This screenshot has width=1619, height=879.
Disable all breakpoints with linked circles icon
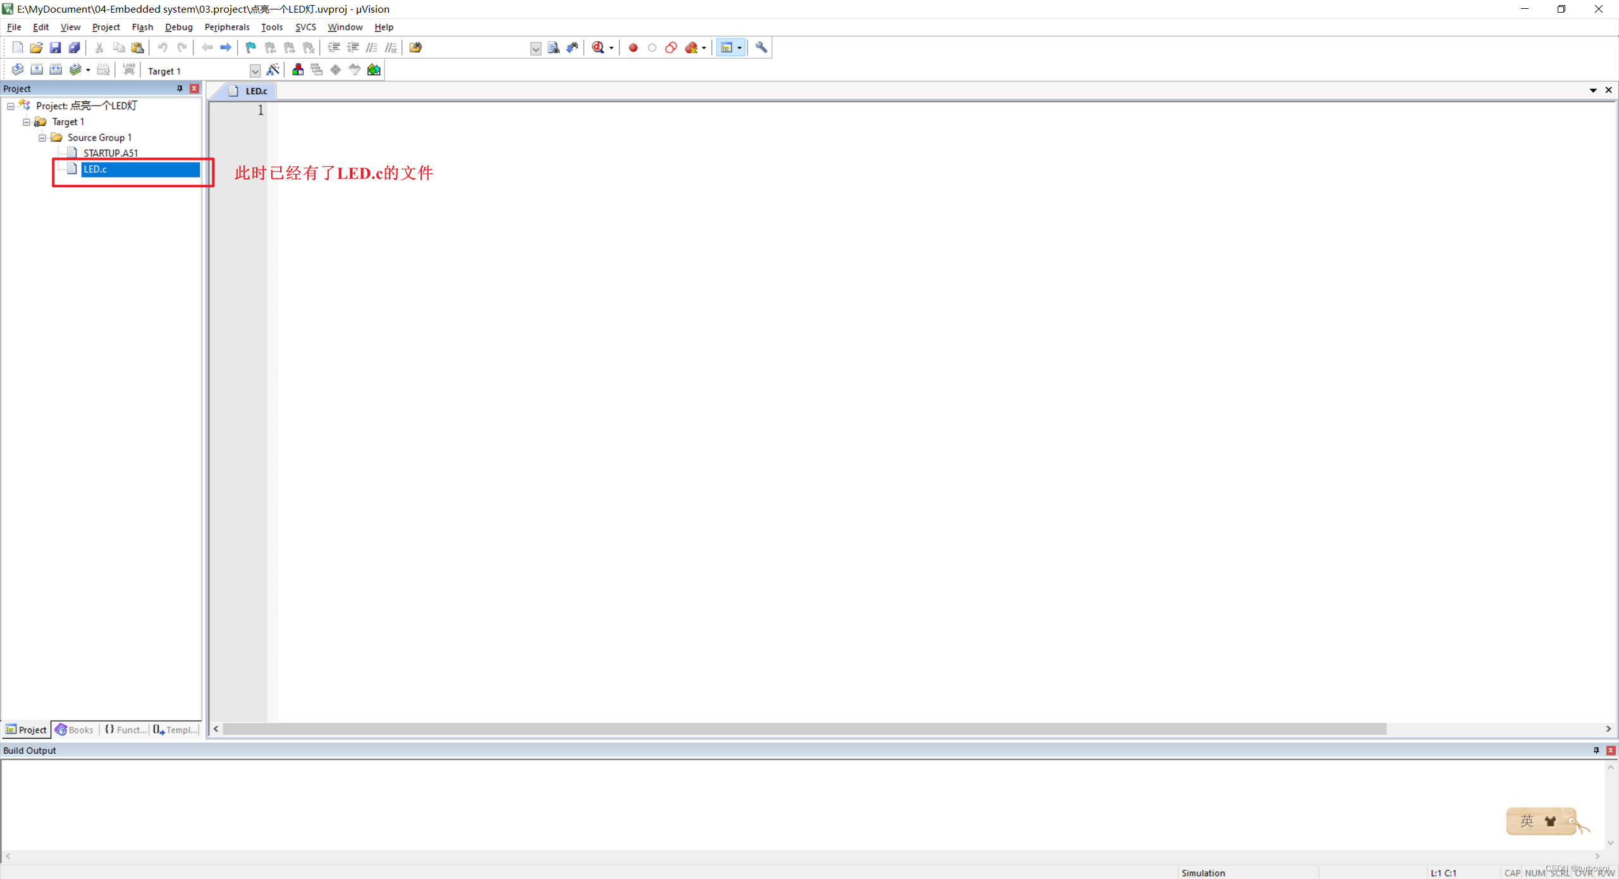tap(671, 47)
